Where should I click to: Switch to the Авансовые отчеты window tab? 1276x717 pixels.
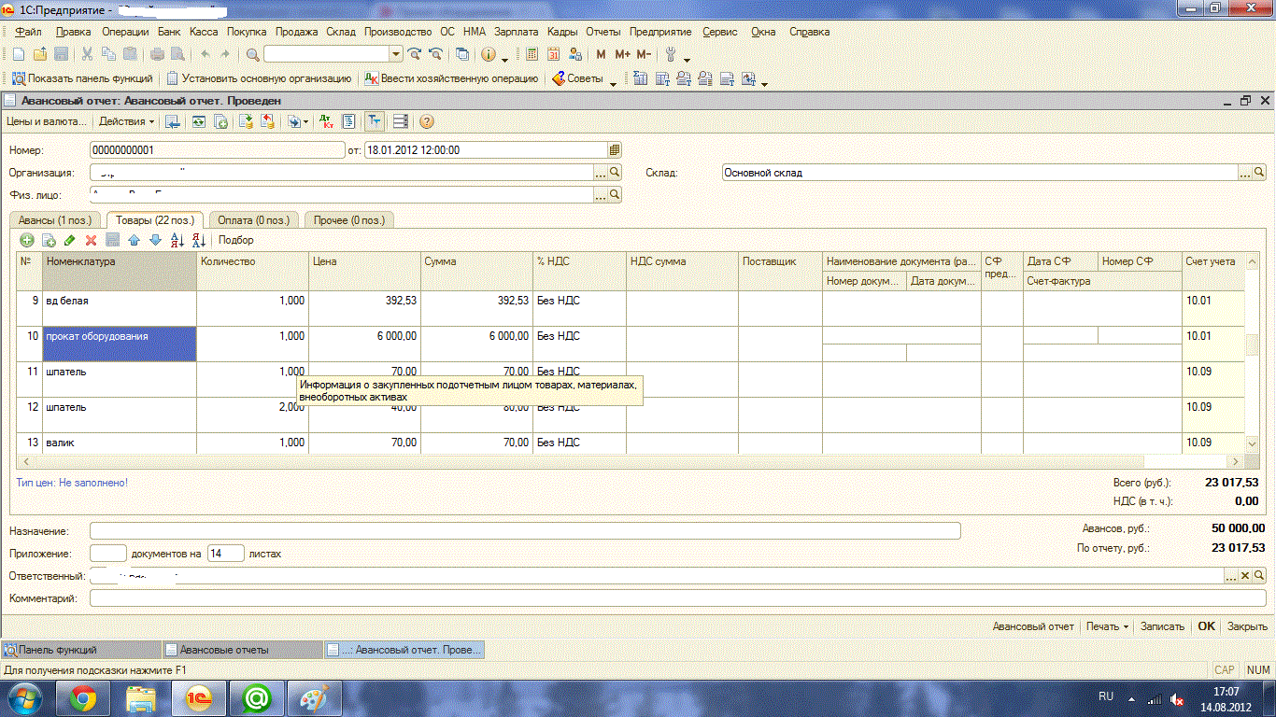pyautogui.click(x=241, y=650)
